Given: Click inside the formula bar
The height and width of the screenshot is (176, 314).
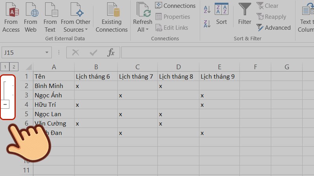Looking at the screenshot, I should point(217,52).
